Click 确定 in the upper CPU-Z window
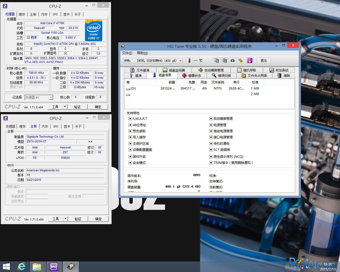Image resolution: width=340 pixels, height=272 pixels. (x=98, y=107)
